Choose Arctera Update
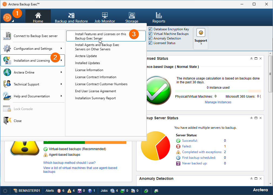273x195 pixels. (86, 56)
